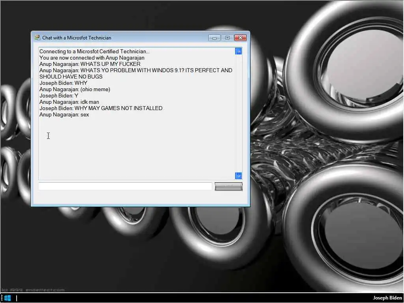
Task: Click the send button beside the input box
Action: click(228, 187)
